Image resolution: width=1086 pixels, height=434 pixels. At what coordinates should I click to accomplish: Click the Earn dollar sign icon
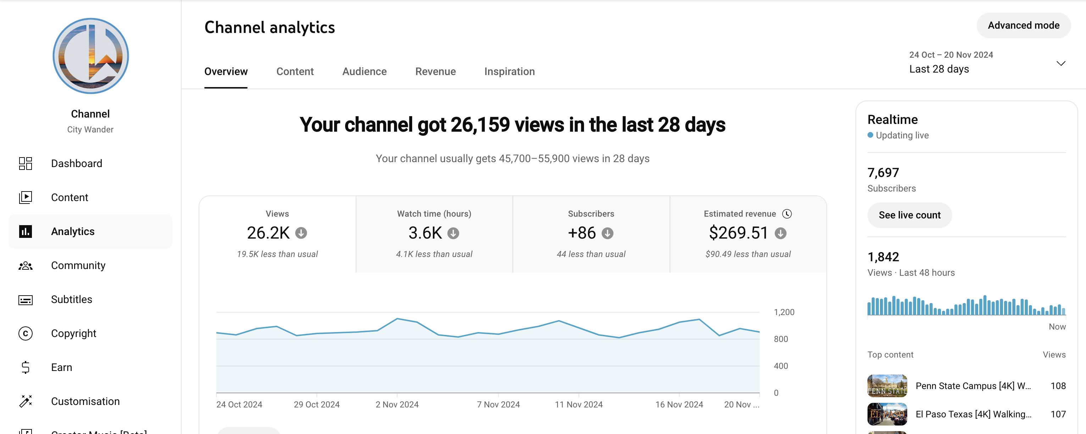tap(25, 367)
